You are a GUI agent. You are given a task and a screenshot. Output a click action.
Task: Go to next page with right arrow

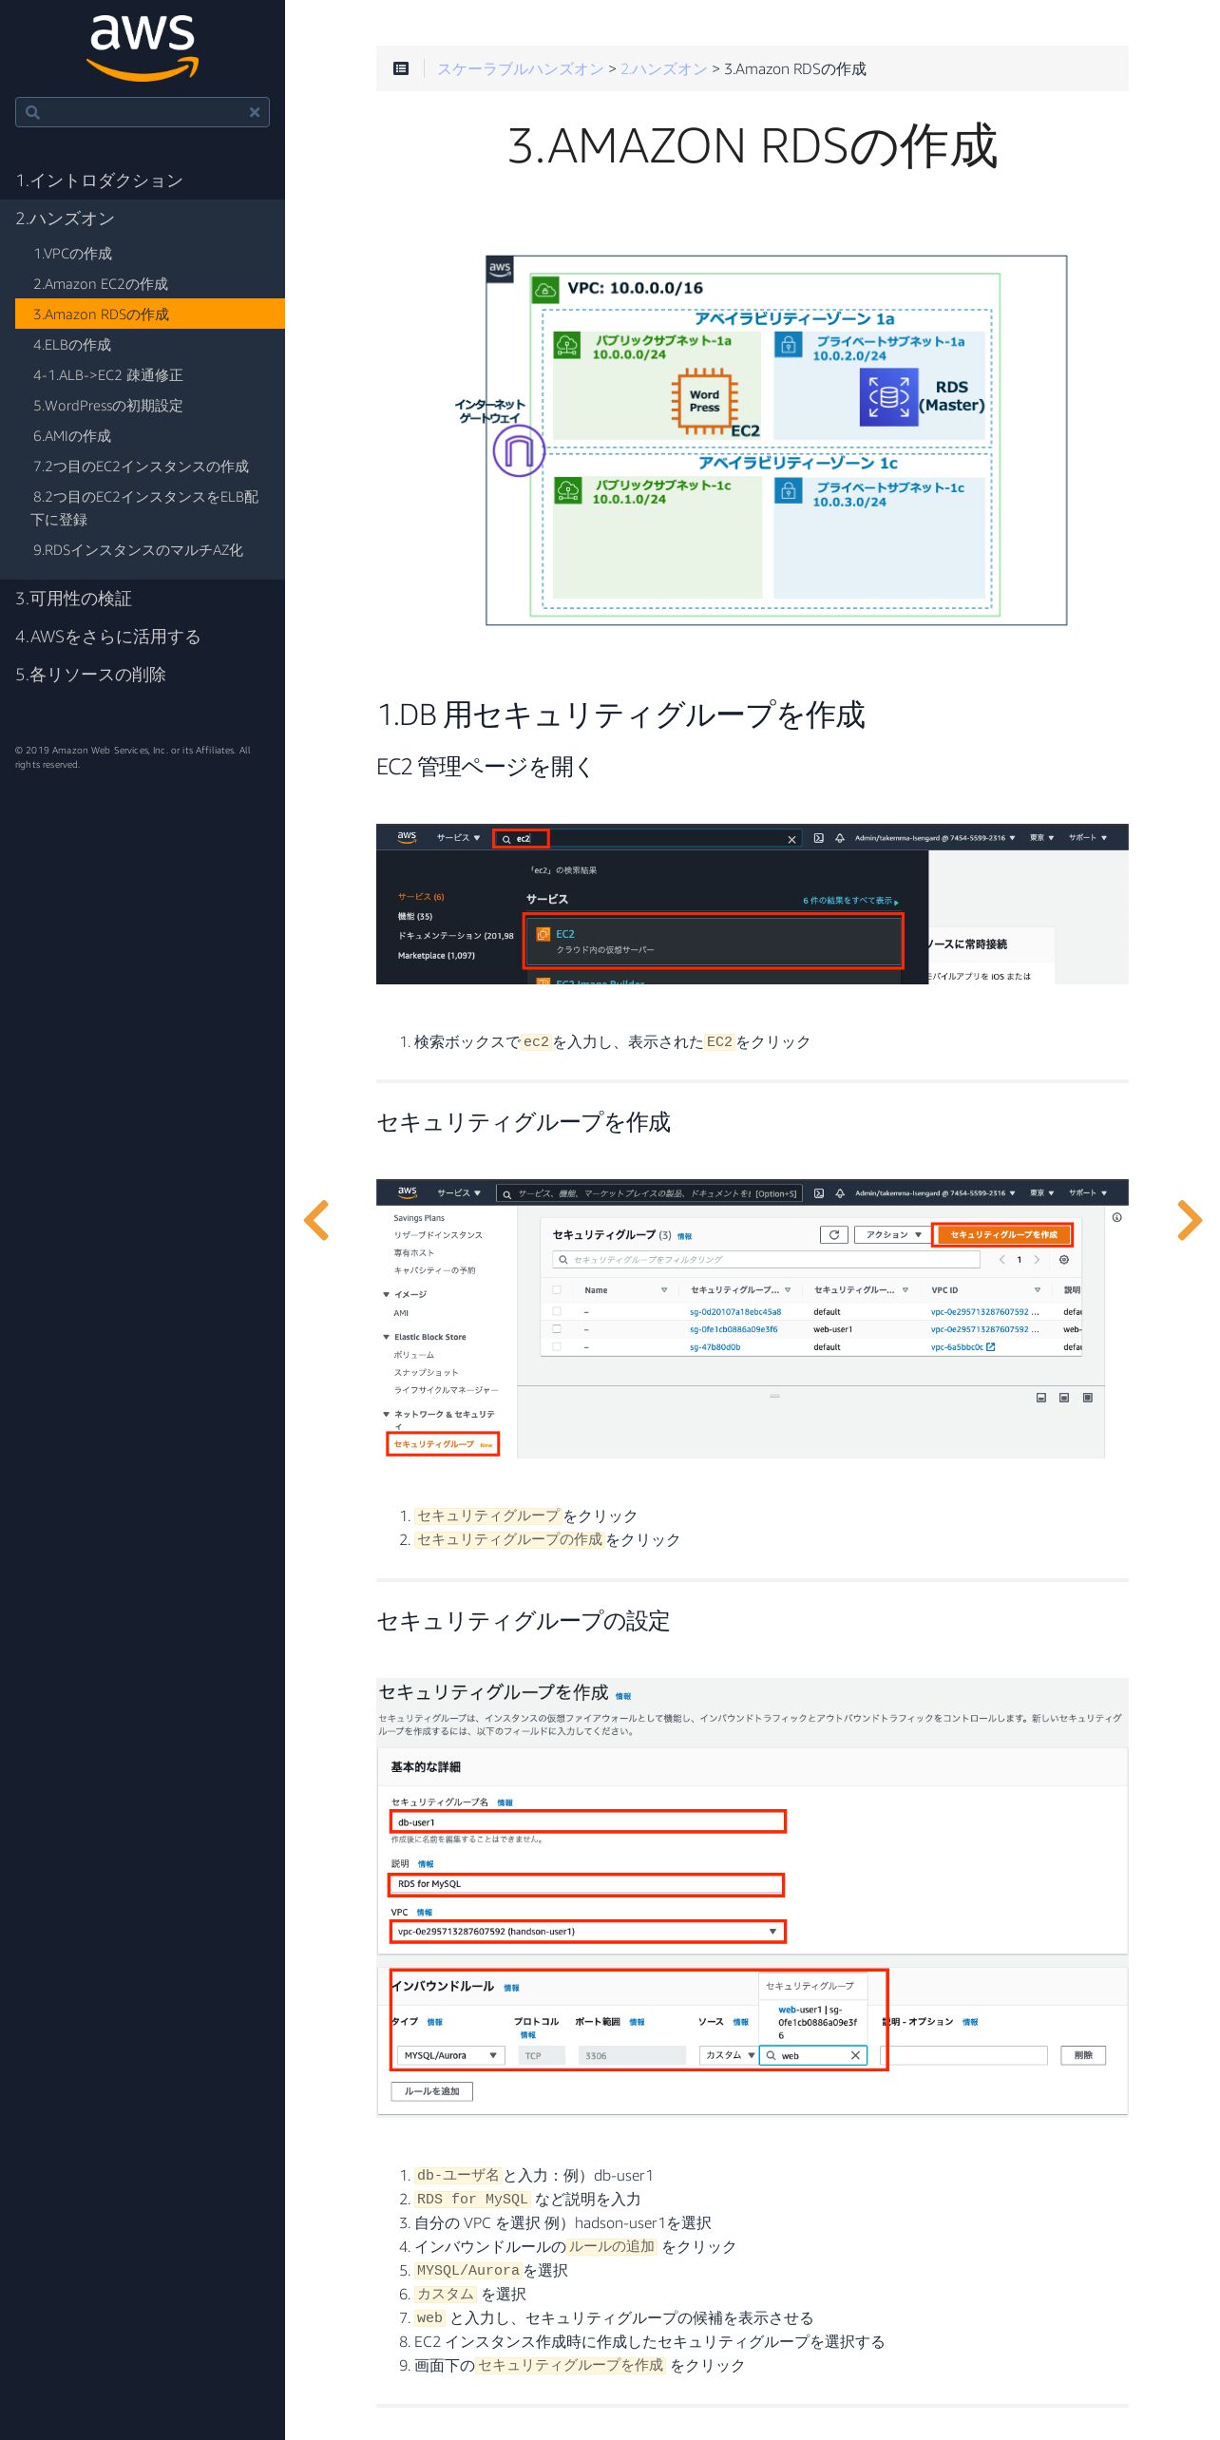(1190, 1220)
